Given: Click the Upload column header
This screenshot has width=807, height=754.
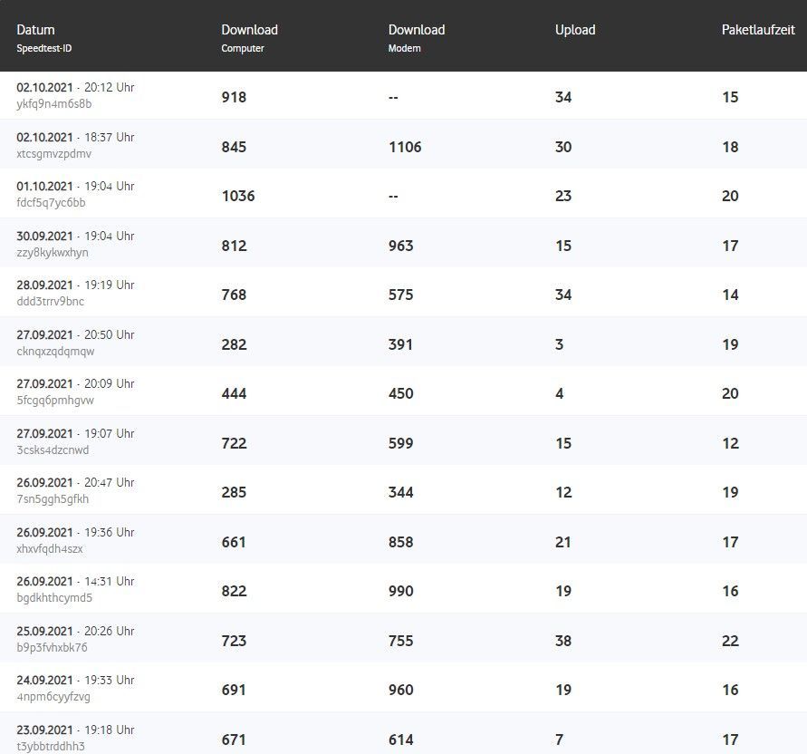Looking at the screenshot, I should tap(575, 30).
